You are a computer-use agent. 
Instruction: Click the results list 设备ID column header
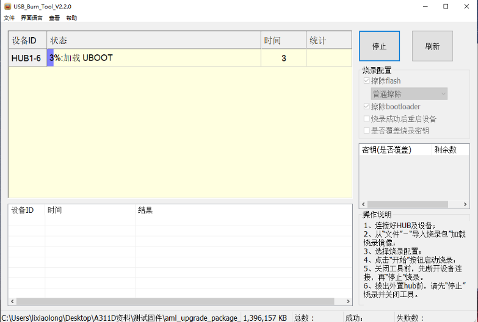click(x=27, y=210)
